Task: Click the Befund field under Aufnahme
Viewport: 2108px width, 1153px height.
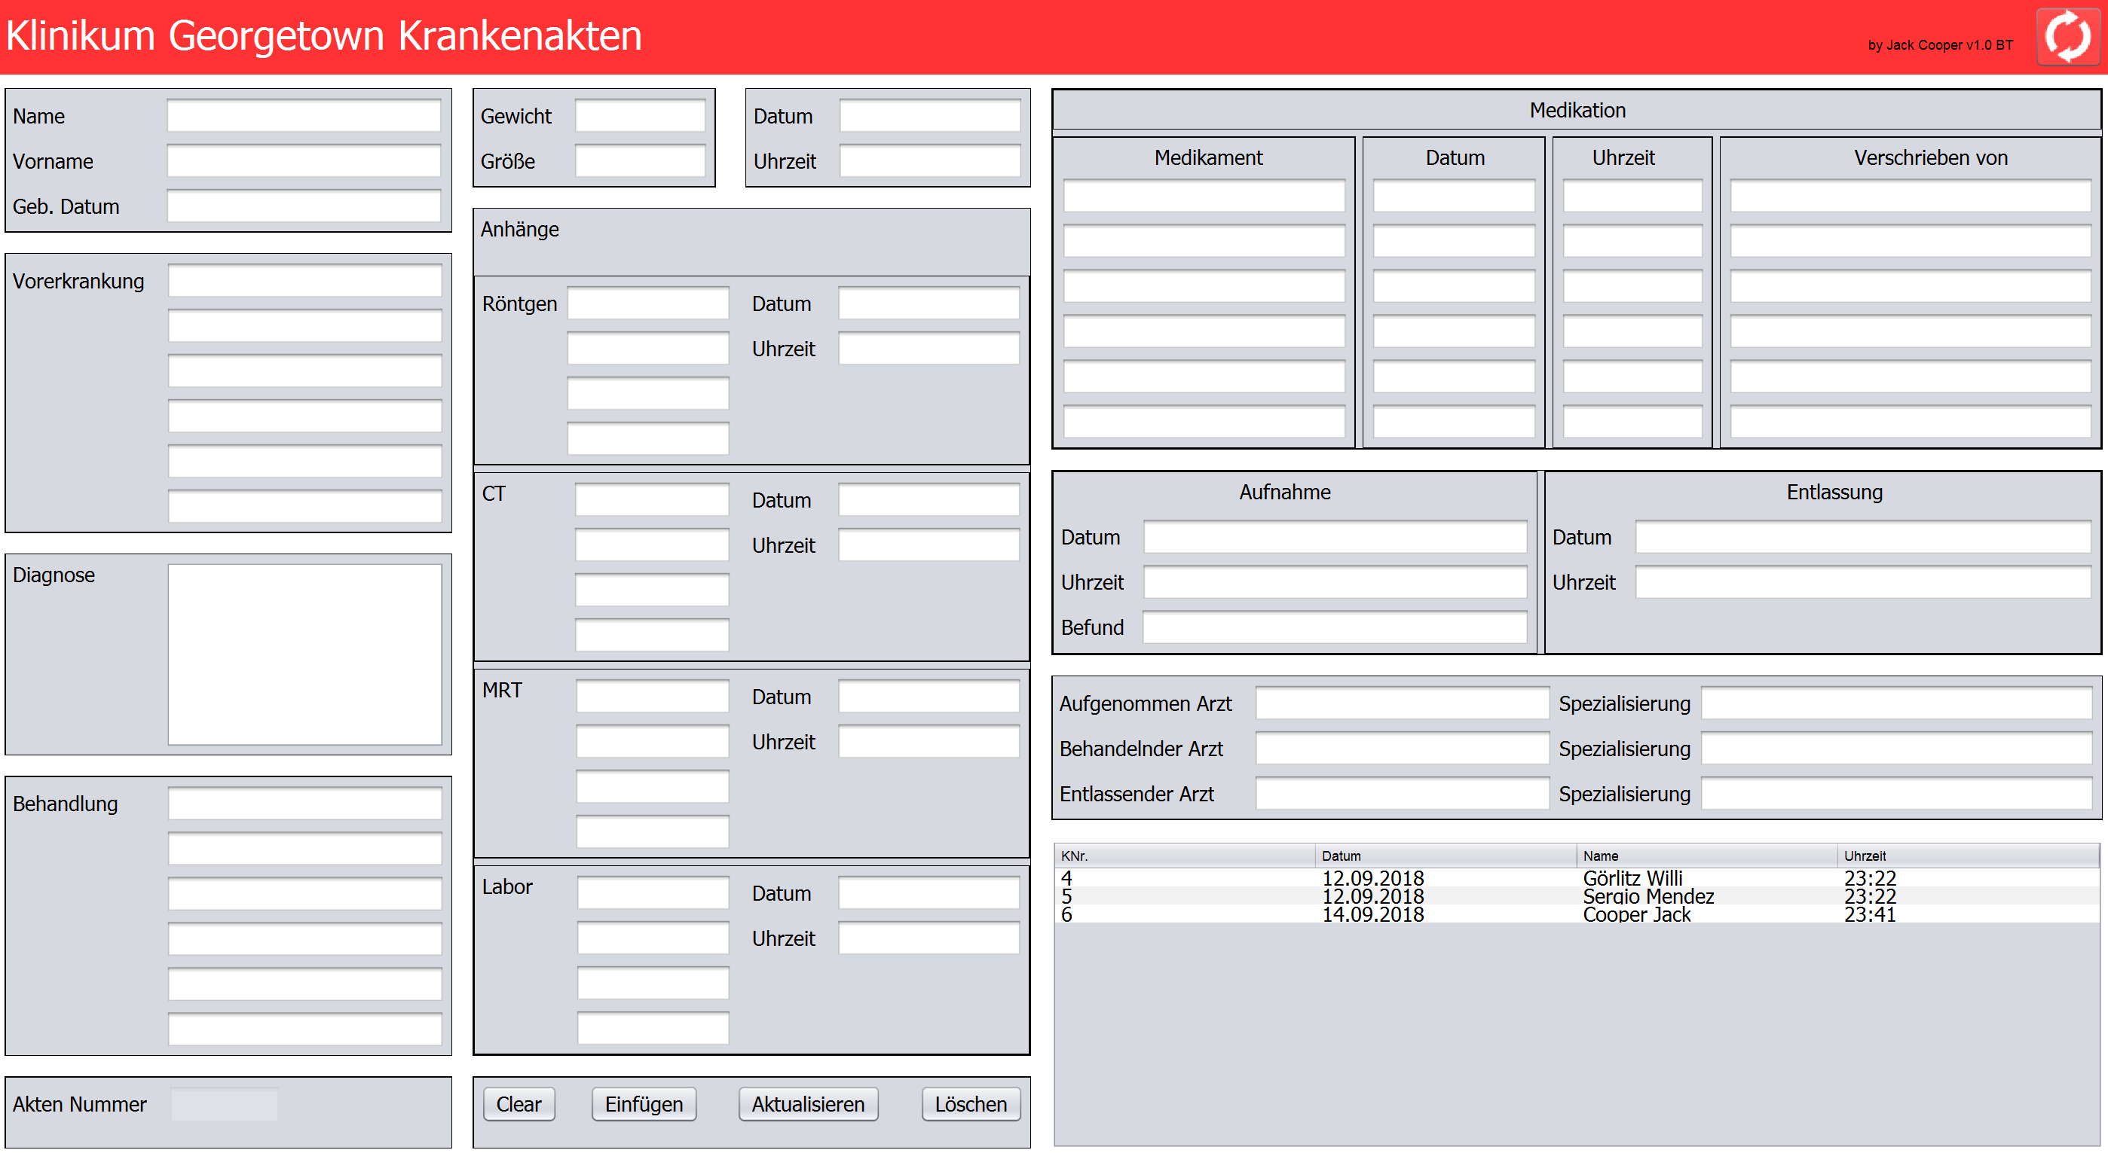Action: coord(1334,627)
